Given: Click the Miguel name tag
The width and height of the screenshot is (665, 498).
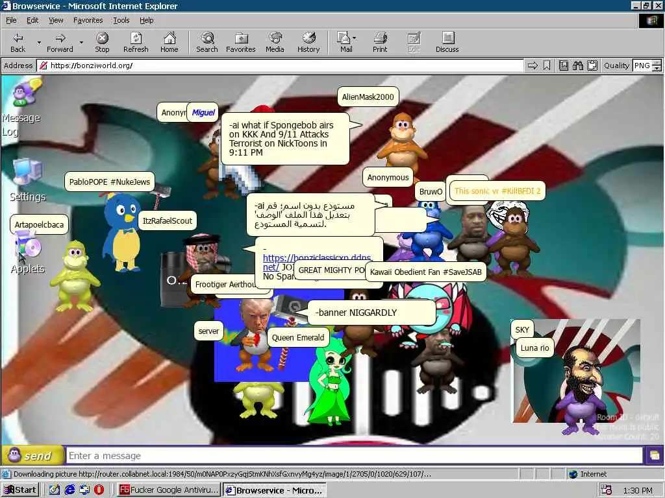Looking at the screenshot, I should pyautogui.click(x=203, y=113).
